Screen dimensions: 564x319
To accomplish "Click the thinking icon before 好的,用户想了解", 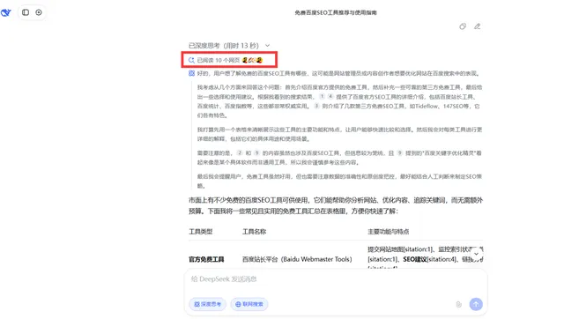I will click(192, 73).
